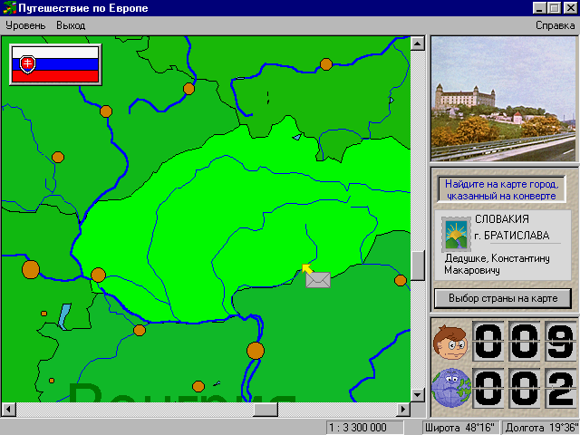The height and width of the screenshot is (435, 580).
Task: Click the small blue lake on Slovakia's northern border
Action: point(297,137)
